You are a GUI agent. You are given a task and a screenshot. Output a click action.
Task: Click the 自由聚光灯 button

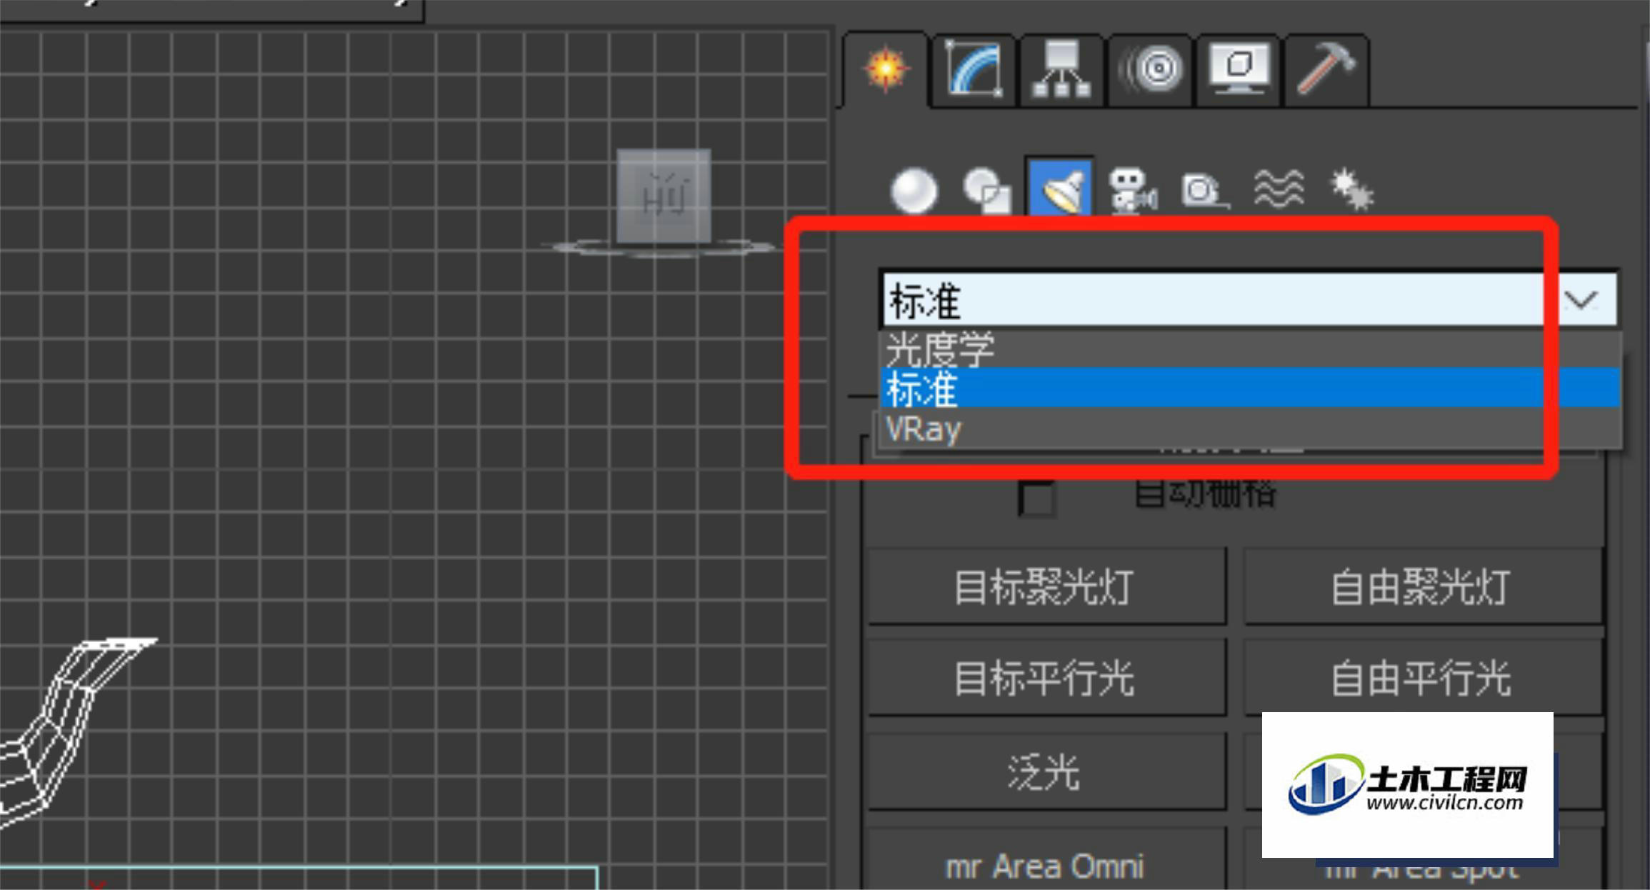1422,587
